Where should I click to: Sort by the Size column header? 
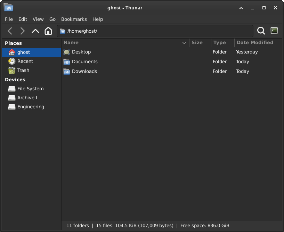200,42
